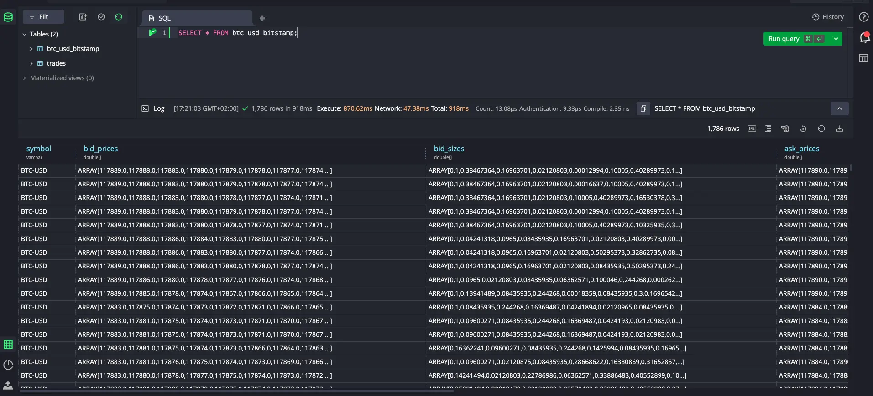Click bid_sizes cell starting 0.1,0.13941489
The width and height of the screenshot is (873, 396).
coord(601,293)
